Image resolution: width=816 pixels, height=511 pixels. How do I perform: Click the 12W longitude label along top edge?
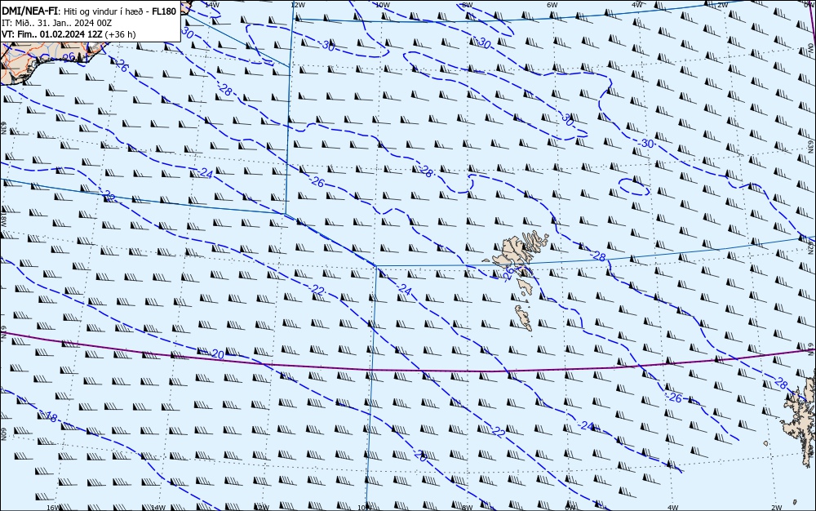[297, 4]
